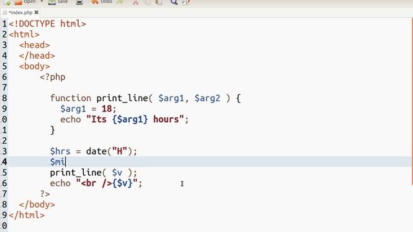Close the index.php tab

(36, 12)
